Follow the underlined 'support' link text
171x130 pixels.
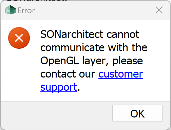point(59,88)
